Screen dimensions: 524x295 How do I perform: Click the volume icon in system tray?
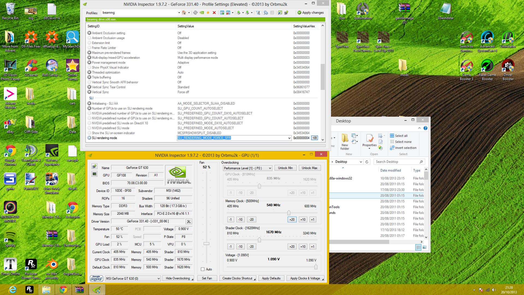point(494,290)
